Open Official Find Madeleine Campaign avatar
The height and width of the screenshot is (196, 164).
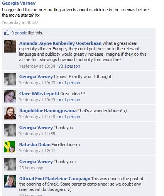[10, 181]
